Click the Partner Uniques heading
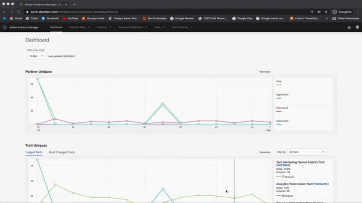Screen dimensions: 362x203 coord(39,72)
